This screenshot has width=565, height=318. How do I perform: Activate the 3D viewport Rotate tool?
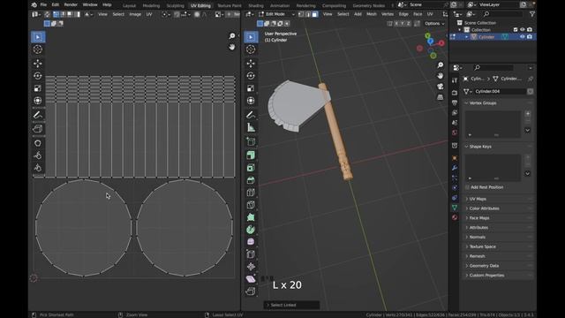coord(251,76)
